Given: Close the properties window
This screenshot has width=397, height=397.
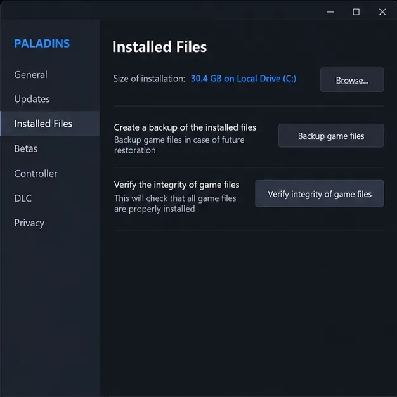Looking at the screenshot, I should pyautogui.click(x=382, y=12).
